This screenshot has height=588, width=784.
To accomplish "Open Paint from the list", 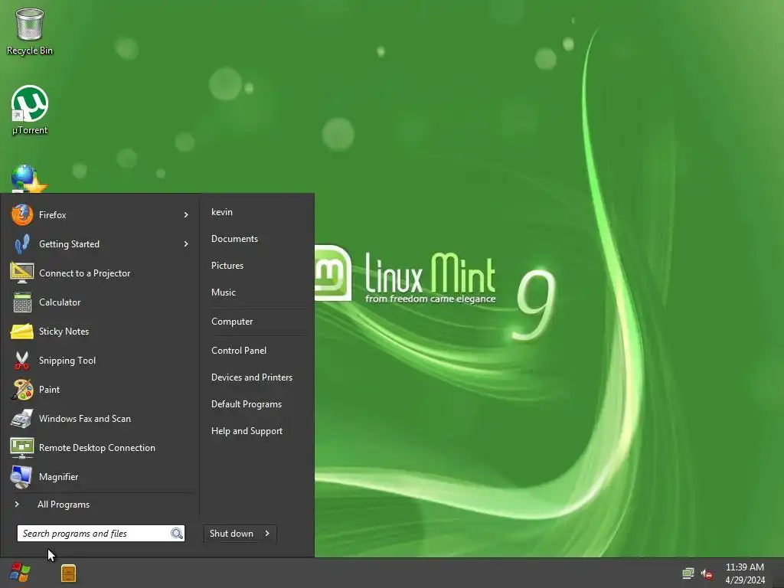I will tap(100, 390).
